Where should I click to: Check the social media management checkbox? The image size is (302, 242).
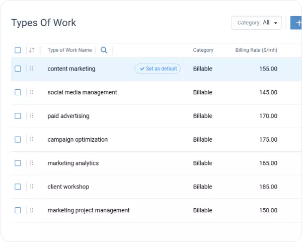coord(18,92)
